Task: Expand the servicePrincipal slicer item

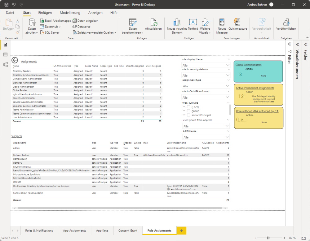Action: click(184, 115)
